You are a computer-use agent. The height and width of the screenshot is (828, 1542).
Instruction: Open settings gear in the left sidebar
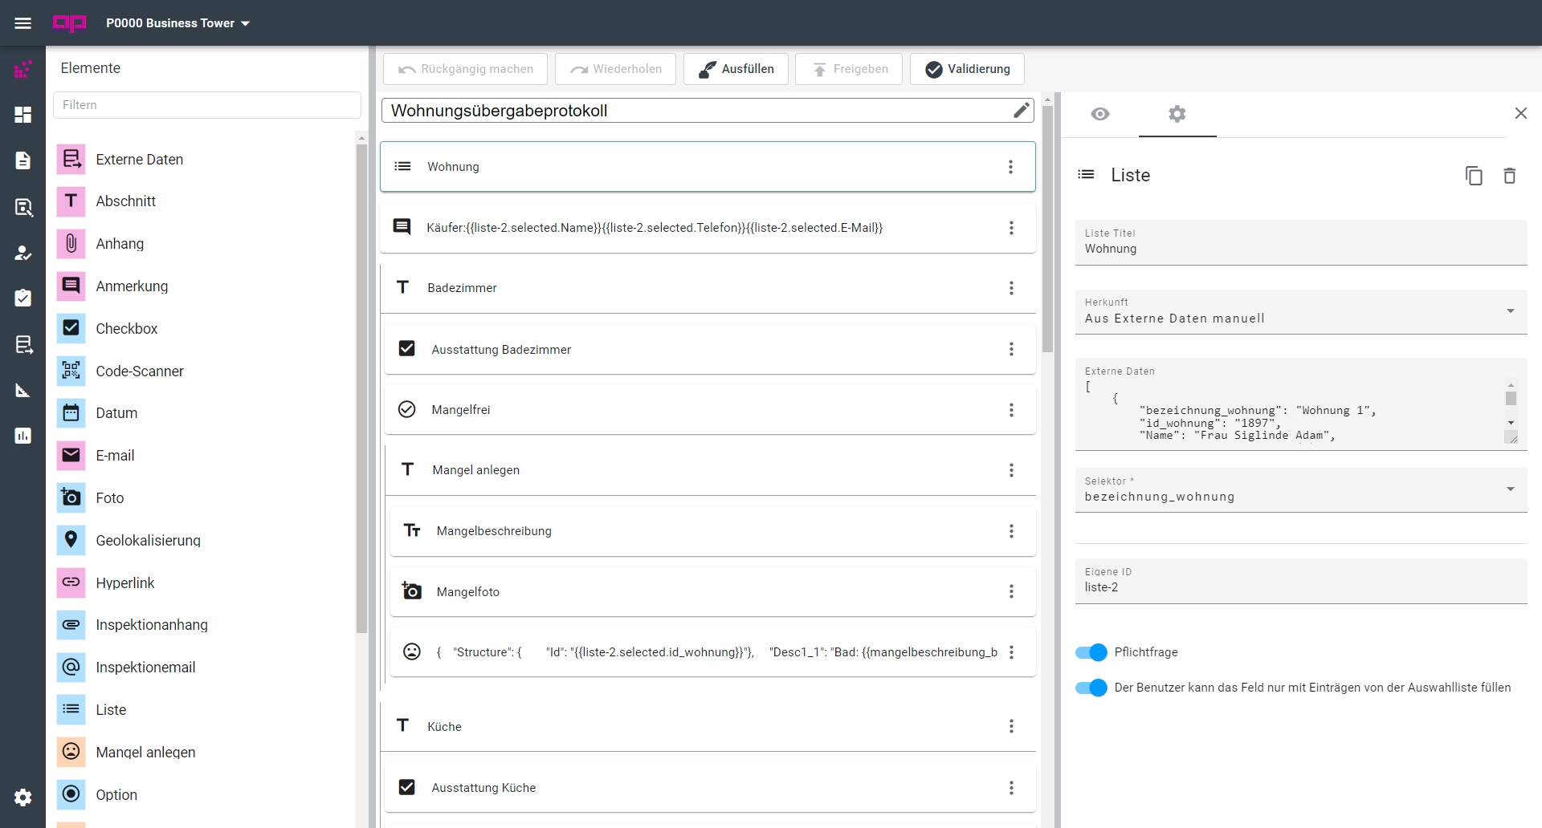(x=23, y=797)
